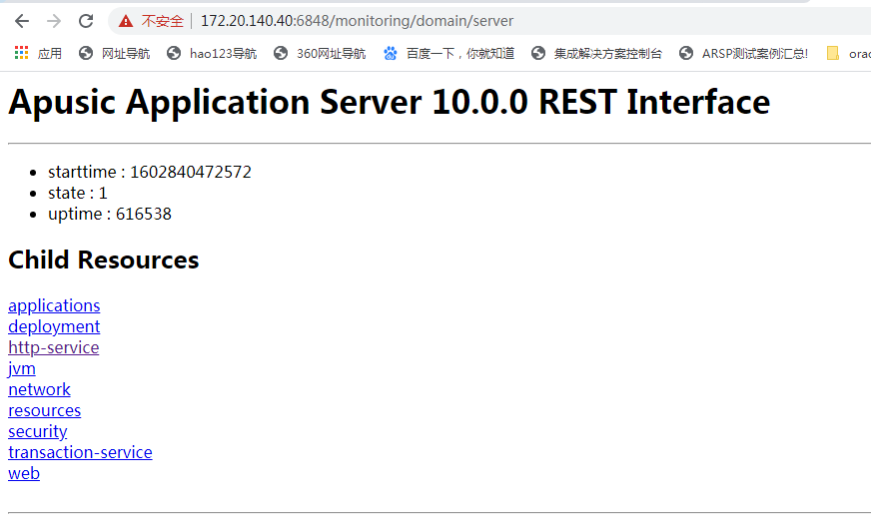871x522 pixels.
Task: Open the hao123导航 bookmark
Action: (x=212, y=53)
